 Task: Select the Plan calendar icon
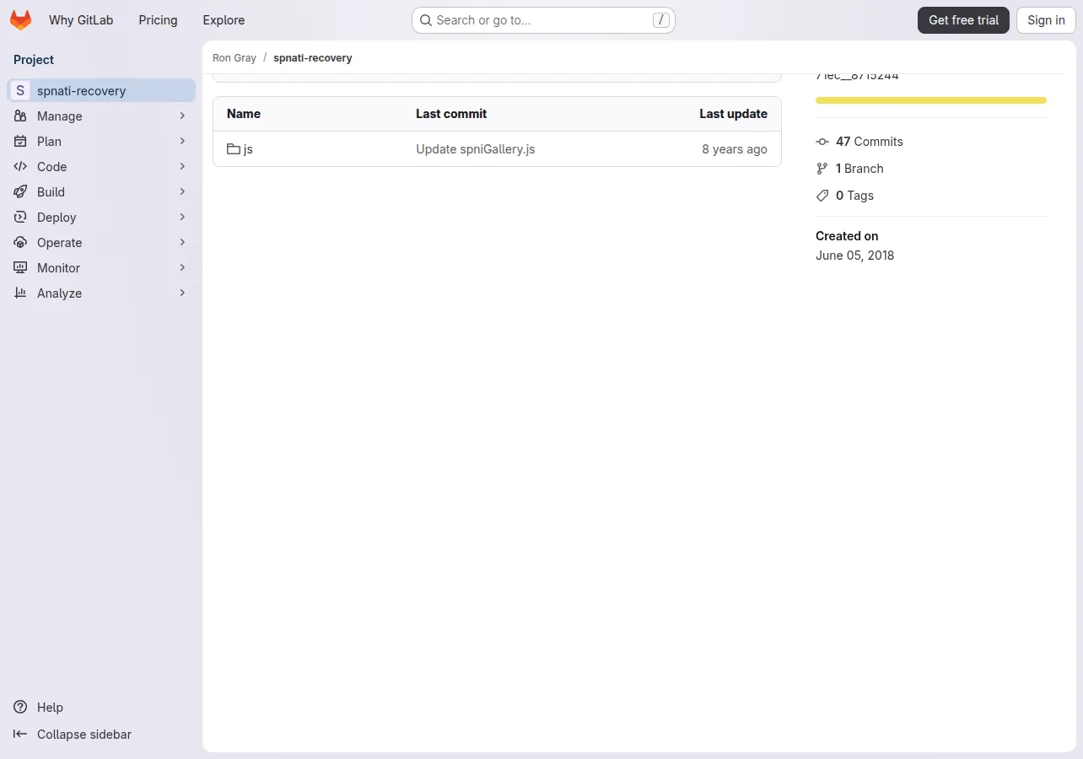tap(20, 142)
